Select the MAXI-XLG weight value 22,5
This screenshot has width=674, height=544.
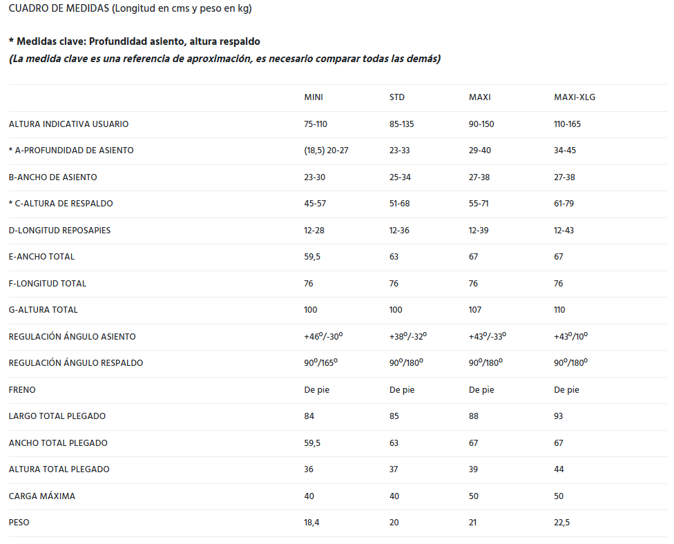click(x=562, y=523)
